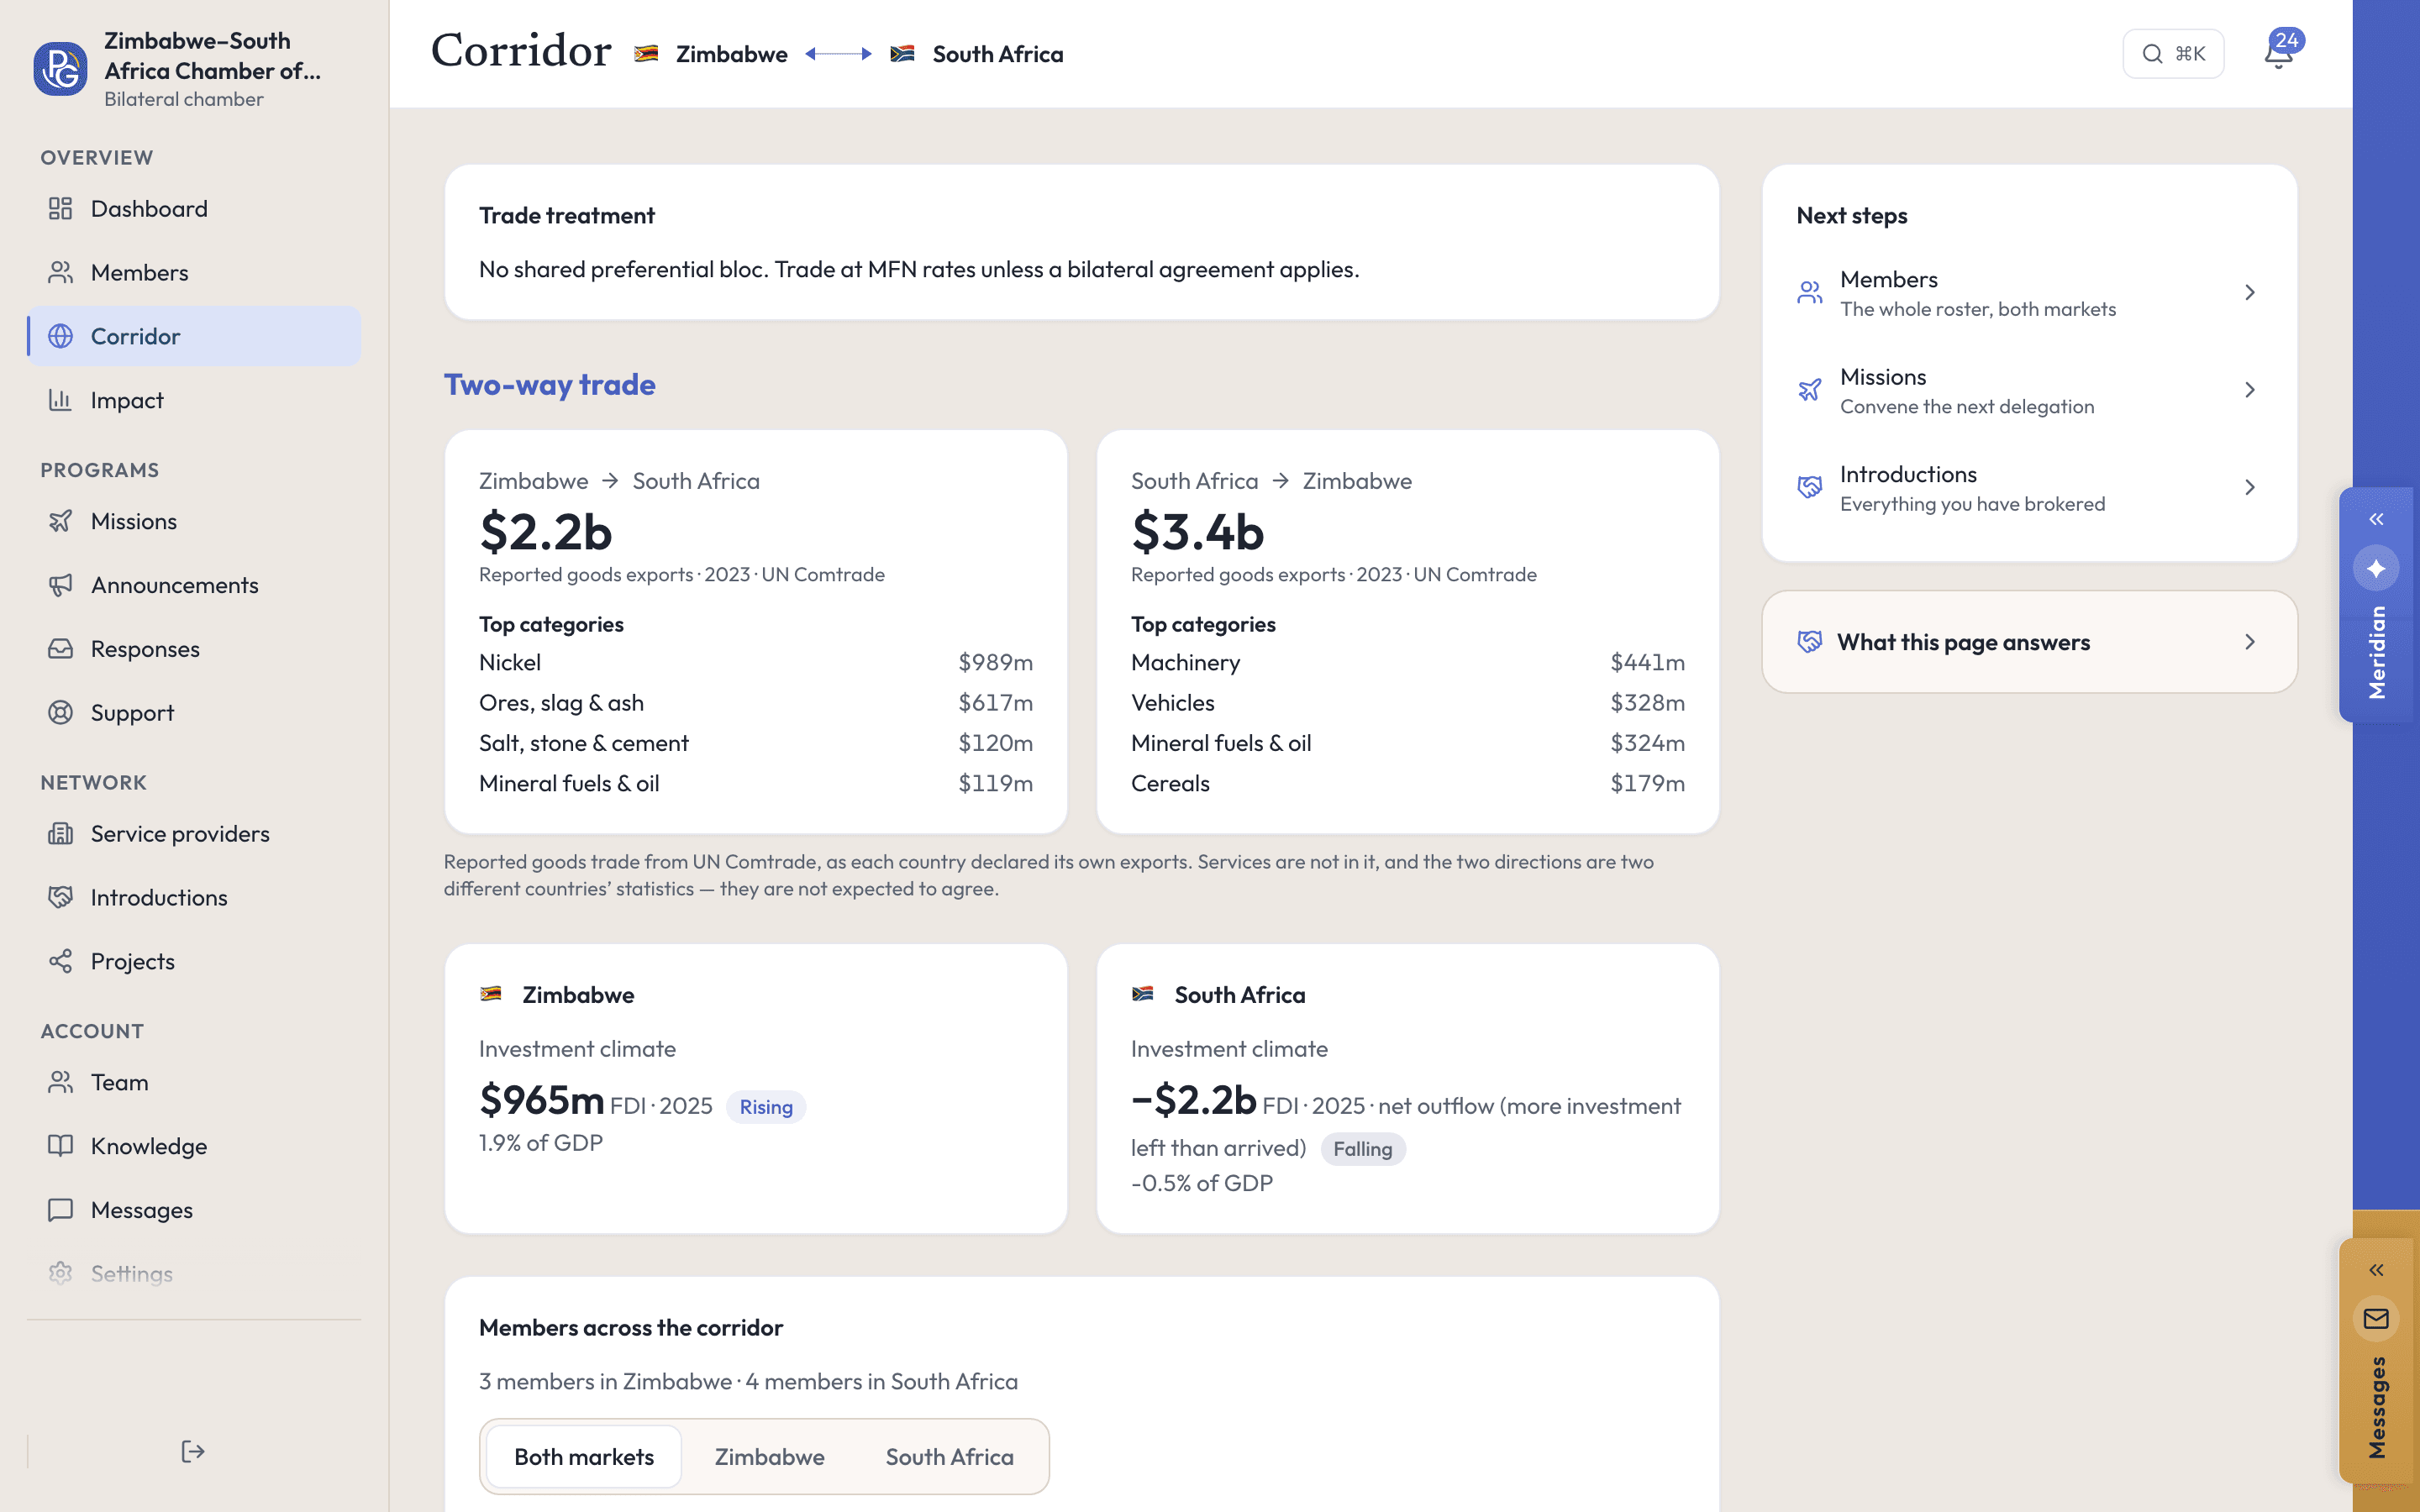Click the Knowledge book icon

[61, 1147]
